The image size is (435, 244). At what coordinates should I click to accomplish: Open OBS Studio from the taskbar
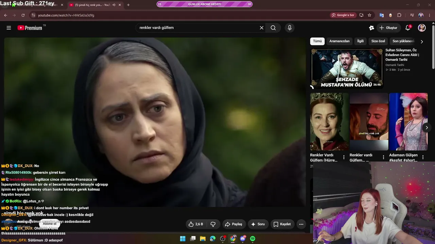tap(223, 239)
